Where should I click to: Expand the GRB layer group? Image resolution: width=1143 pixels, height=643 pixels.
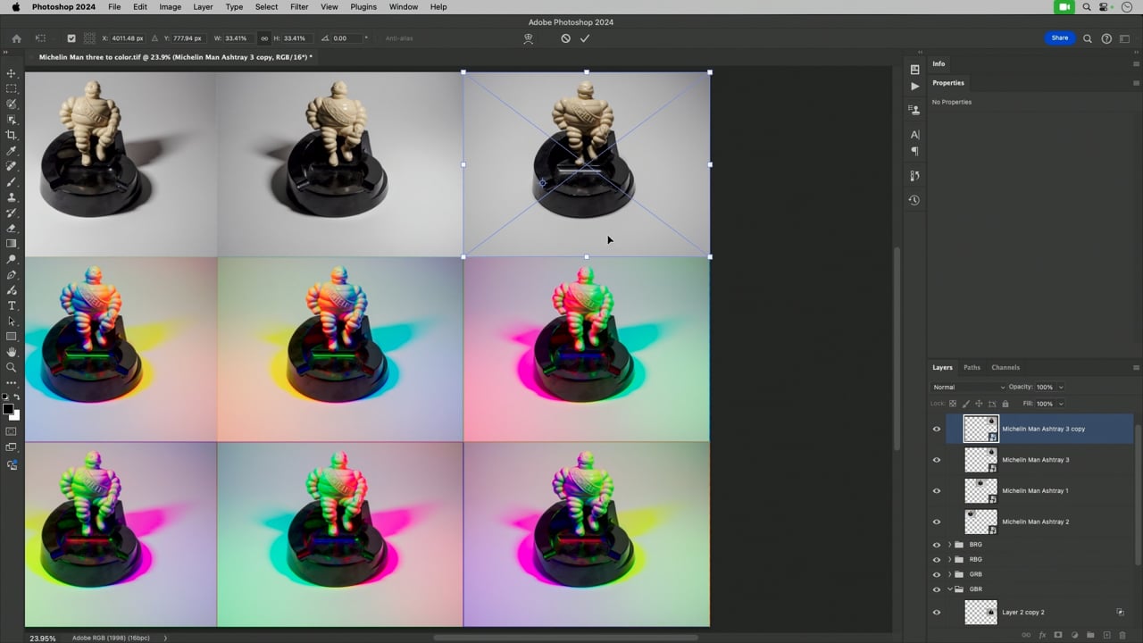point(949,574)
